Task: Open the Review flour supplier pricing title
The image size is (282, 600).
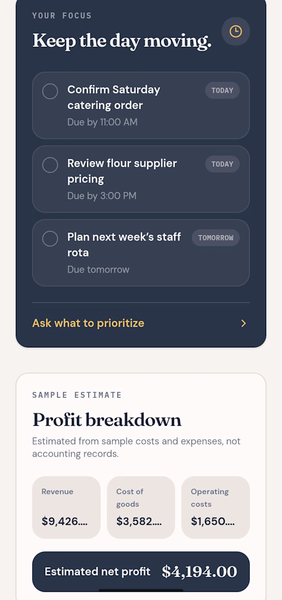Action: 122,171
